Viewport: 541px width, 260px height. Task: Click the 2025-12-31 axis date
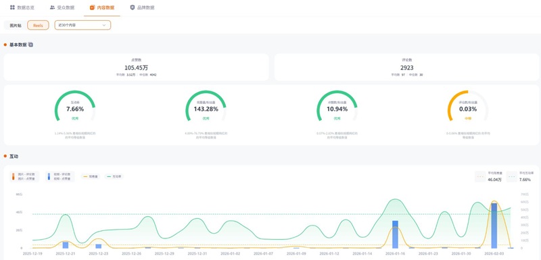click(197, 253)
